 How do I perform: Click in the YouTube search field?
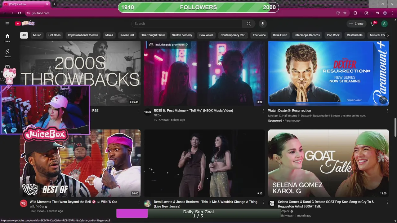click(x=186, y=24)
